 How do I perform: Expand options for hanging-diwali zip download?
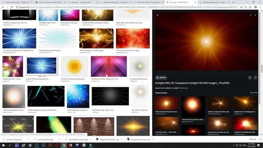[x=152, y=139]
